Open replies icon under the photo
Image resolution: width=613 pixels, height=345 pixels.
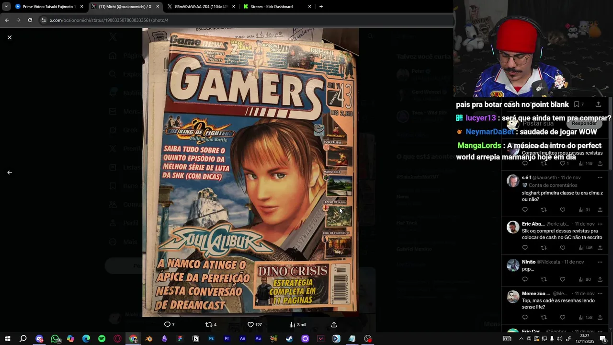click(170, 324)
